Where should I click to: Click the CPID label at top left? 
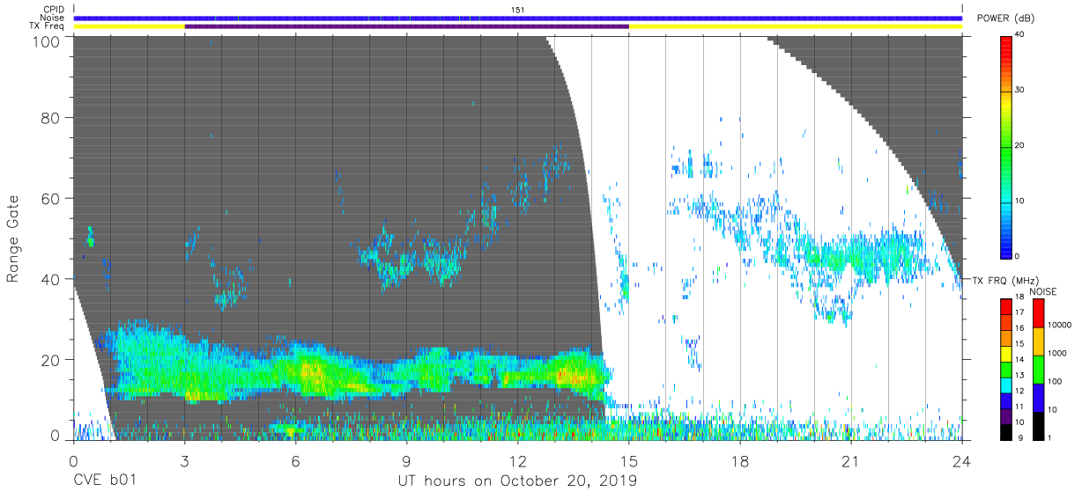tap(53, 10)
